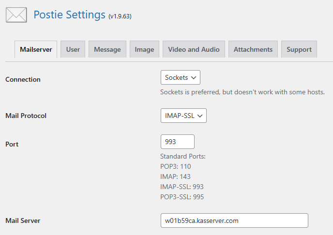The width and height of the screenshot is (333, 235).
Task: Click the Port number input field
Action: coord(177,142)
